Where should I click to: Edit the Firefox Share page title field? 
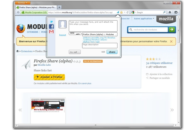[x=100, y=34]
